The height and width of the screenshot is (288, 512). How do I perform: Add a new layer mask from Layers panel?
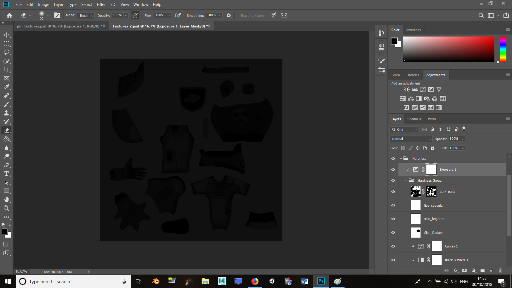pos(465,270)
